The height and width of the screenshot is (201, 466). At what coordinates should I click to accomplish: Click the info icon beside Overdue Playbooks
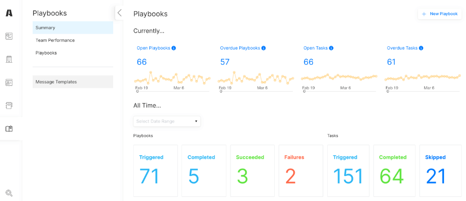[x=264, y=48]
